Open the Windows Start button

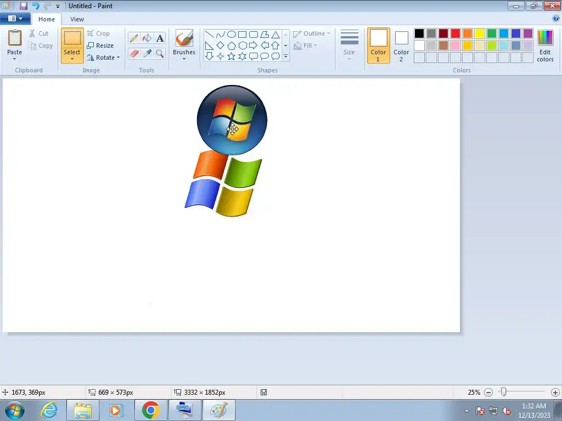[15, 410]
